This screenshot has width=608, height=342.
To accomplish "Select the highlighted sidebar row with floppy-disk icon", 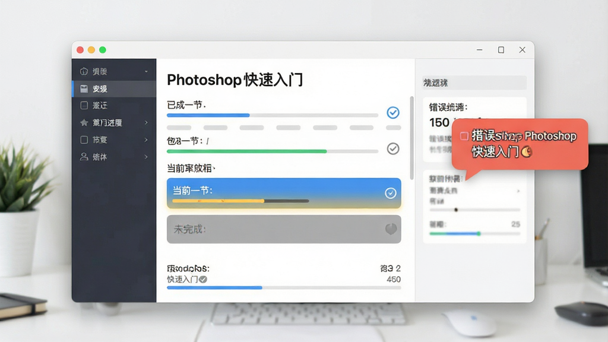I will 114,89.
